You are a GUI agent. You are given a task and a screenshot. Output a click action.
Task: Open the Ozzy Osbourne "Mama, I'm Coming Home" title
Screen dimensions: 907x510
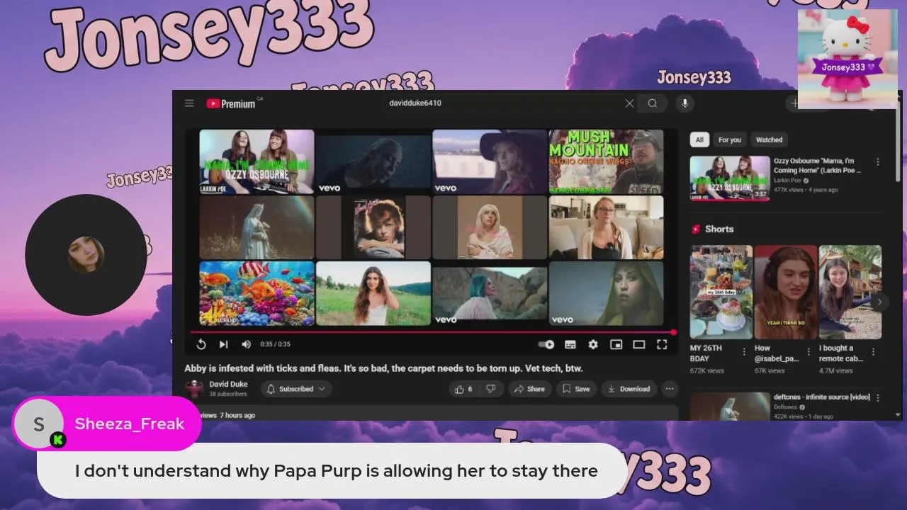tap(818, 166)
